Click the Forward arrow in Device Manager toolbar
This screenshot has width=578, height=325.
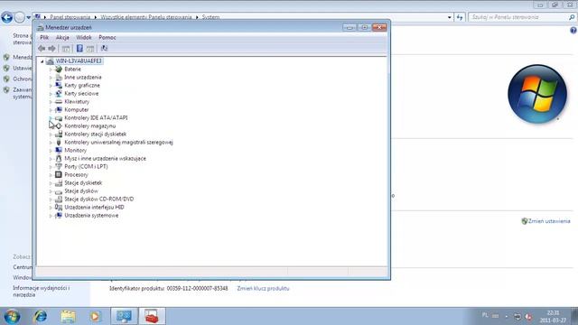pos(52,48)
